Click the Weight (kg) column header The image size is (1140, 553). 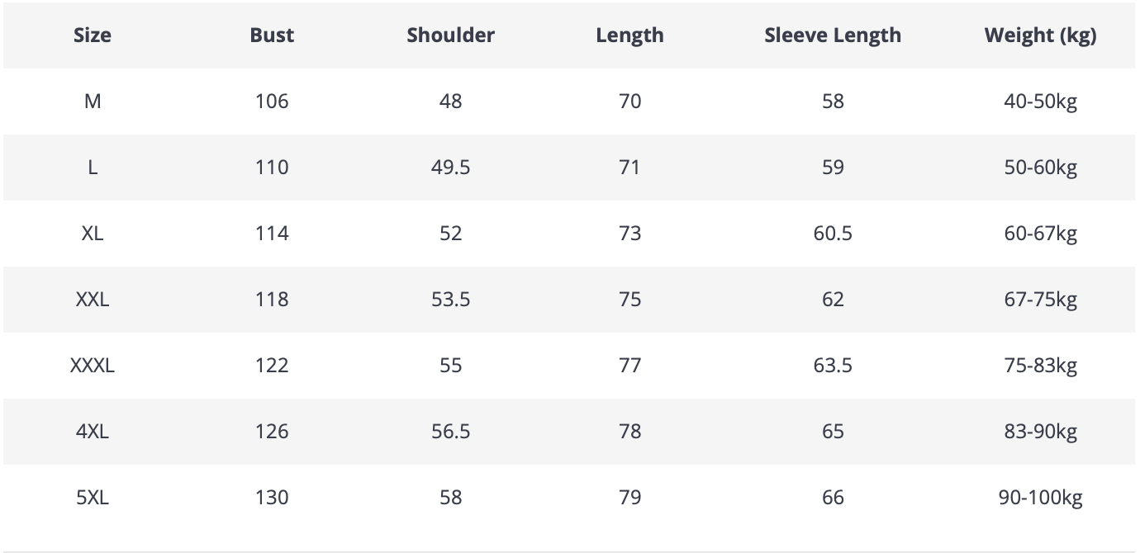click(x=1040, y=35)
